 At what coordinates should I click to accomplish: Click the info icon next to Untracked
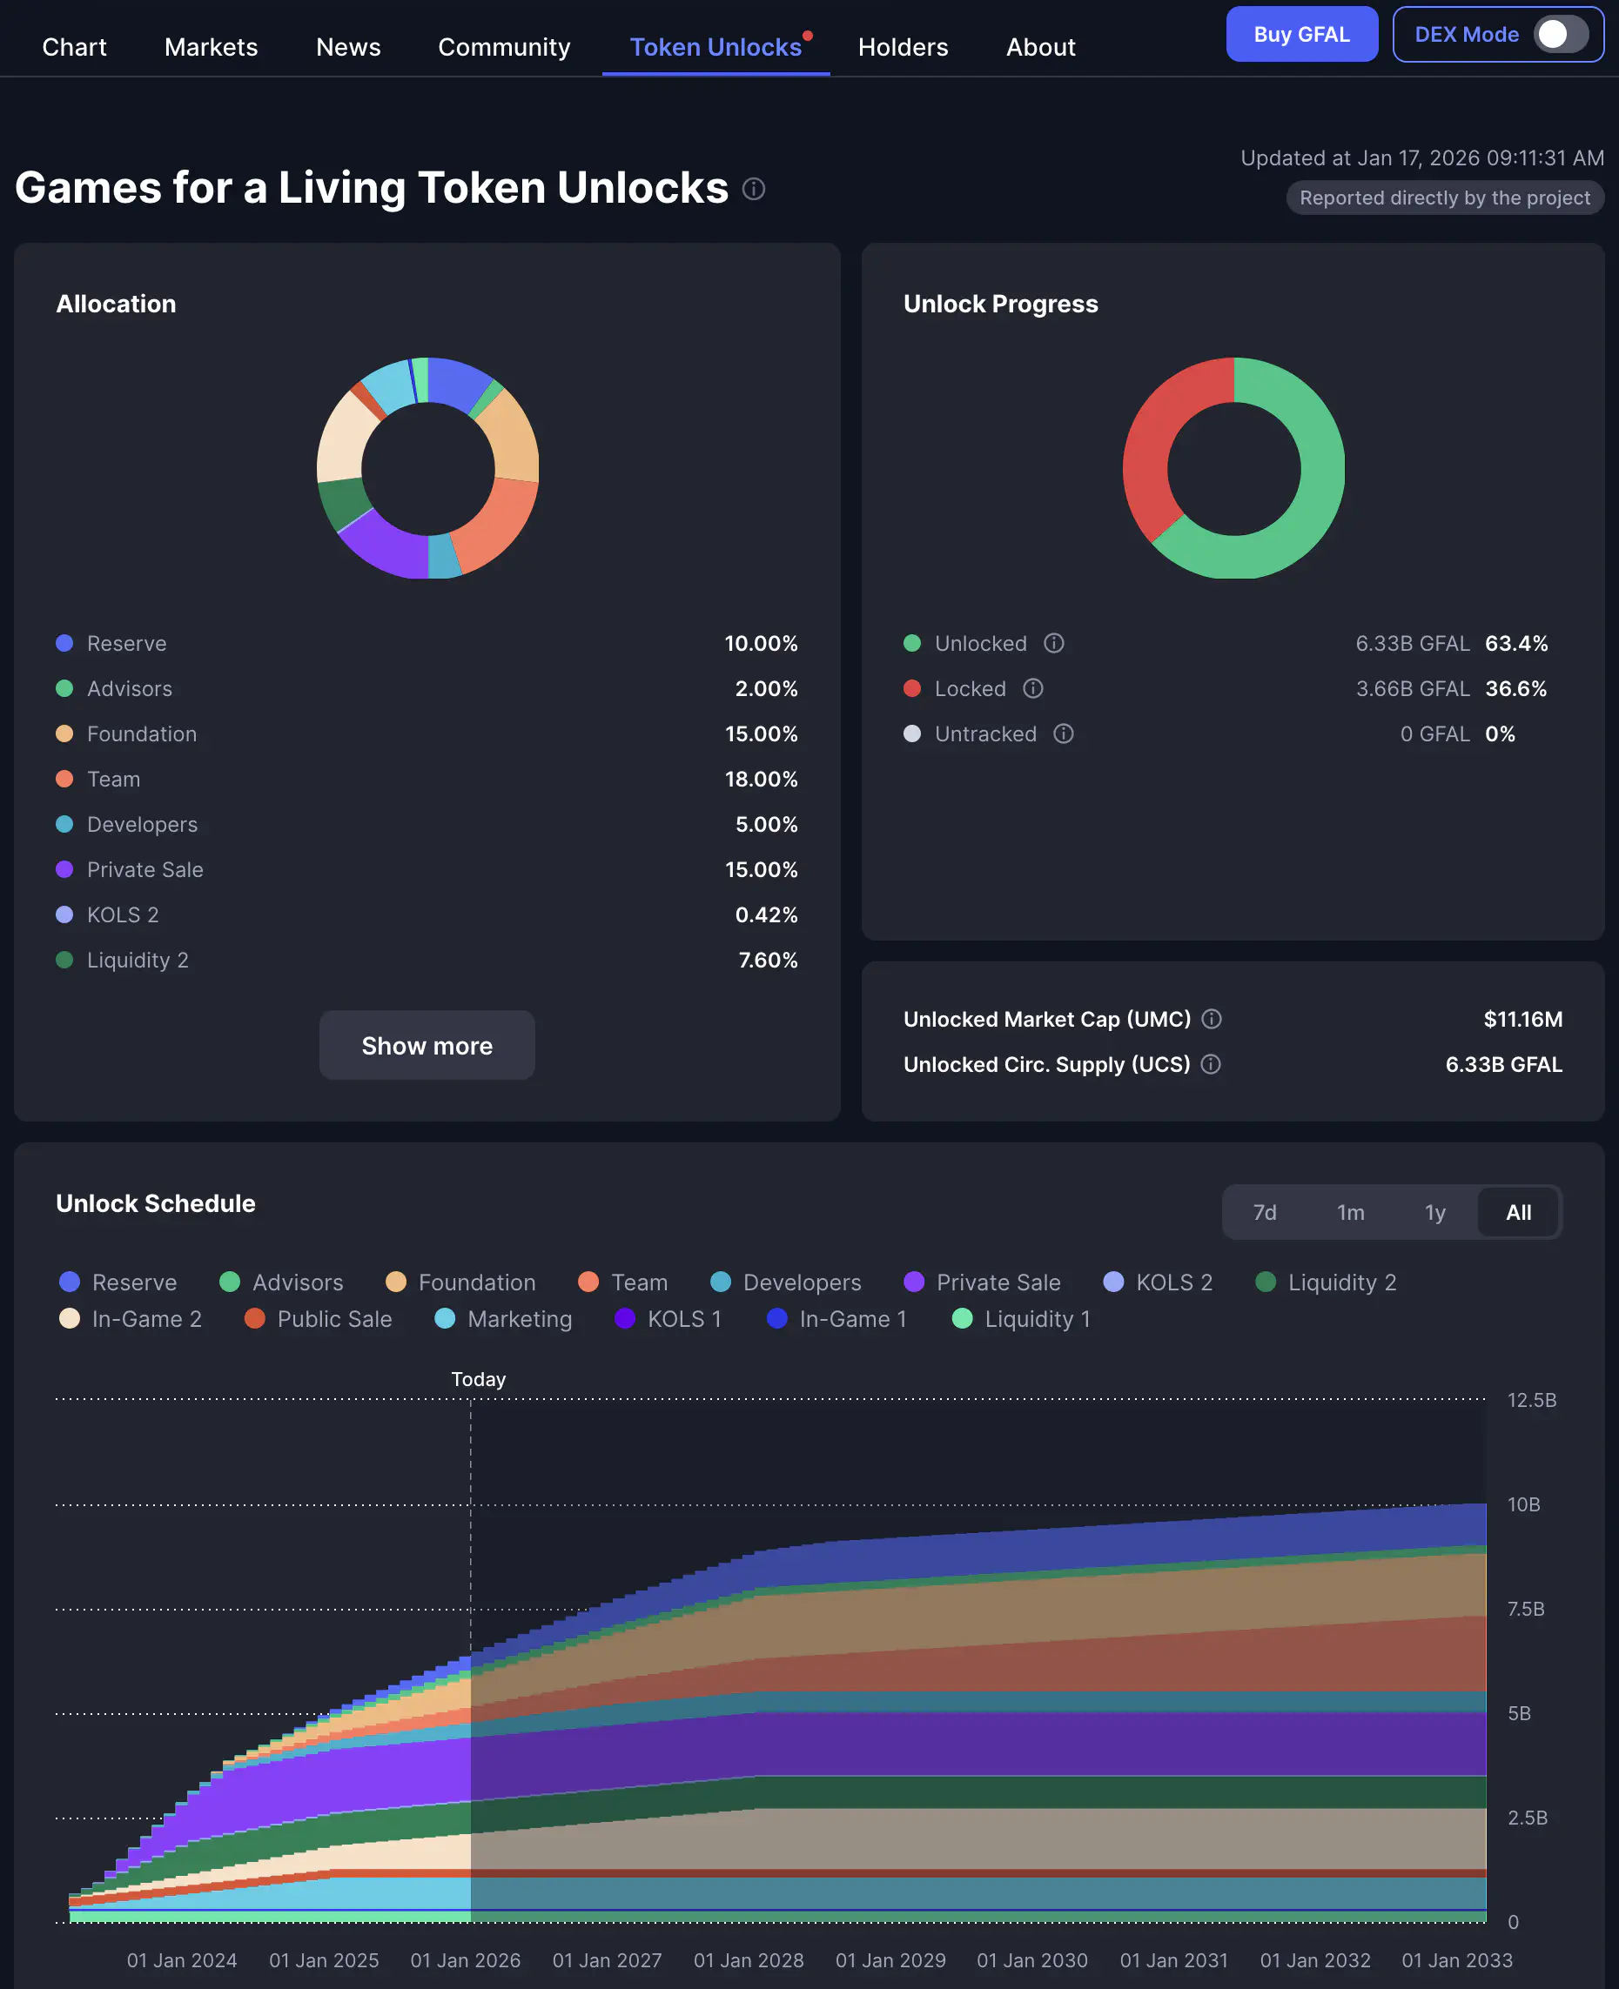(x=1063, y=733)
